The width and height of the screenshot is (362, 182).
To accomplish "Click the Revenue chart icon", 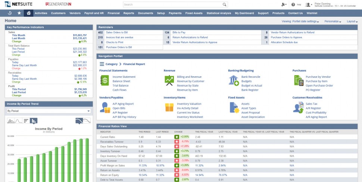I will point(169,80).
